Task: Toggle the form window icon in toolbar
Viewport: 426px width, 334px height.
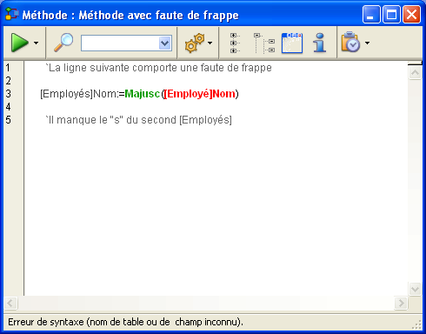Action: click(292, 43)
